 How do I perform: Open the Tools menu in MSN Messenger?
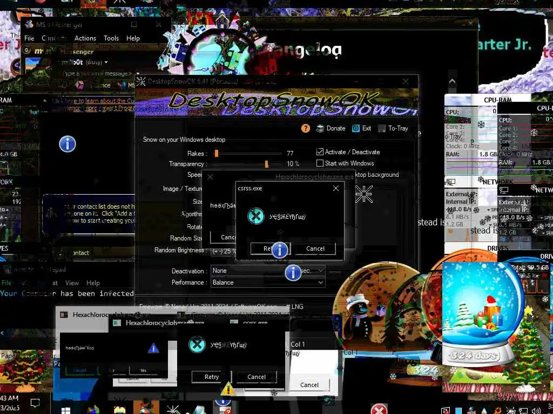tap(111, 38)
